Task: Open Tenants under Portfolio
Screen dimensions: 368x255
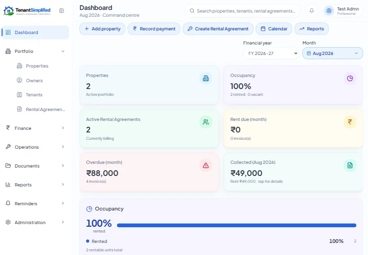Action: [x=34, y=95]
